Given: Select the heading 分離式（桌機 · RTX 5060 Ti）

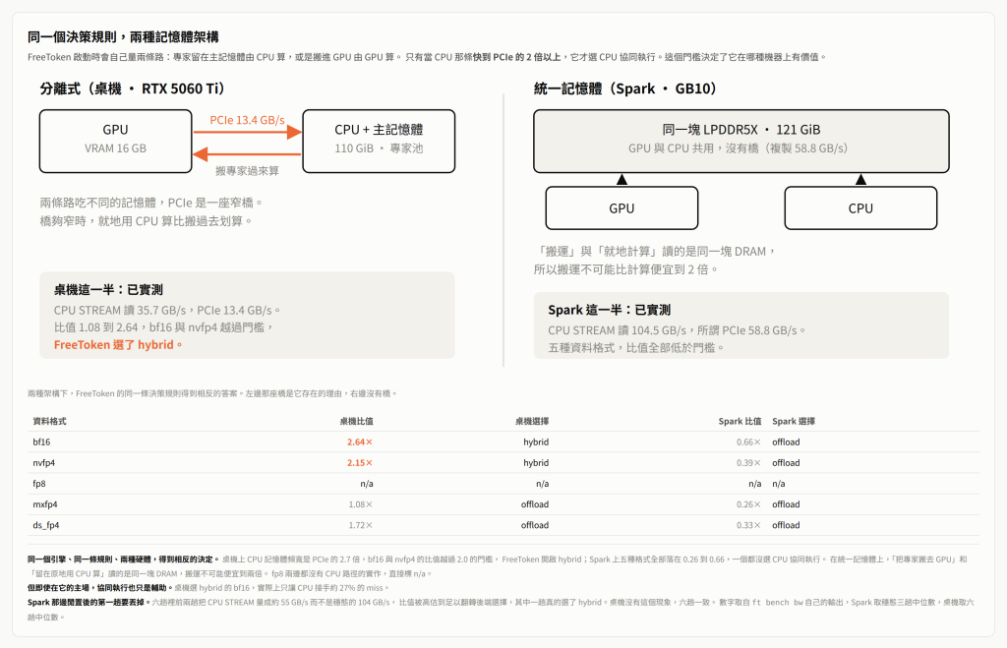Looking at the screenshot, I should [x=134, y=88].
